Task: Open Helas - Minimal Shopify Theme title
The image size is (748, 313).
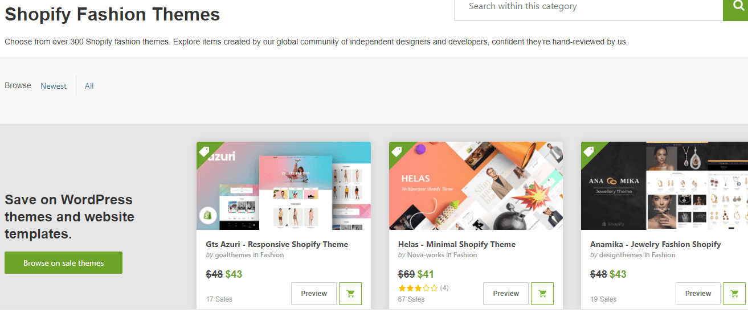Action: (x=457, y=244)
